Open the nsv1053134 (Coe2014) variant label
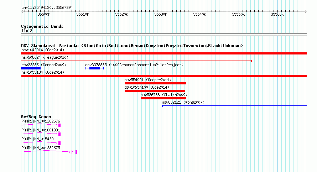This screenshot has height=172, width=317. point(43,72)
